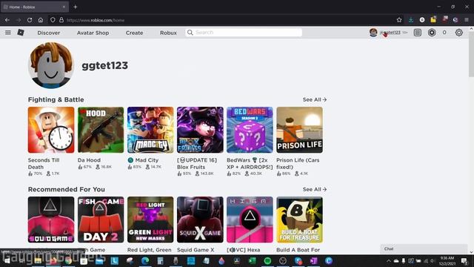Open a new browser tab
The width and height of the screenshot is (474, 267).
coord(76,7)
